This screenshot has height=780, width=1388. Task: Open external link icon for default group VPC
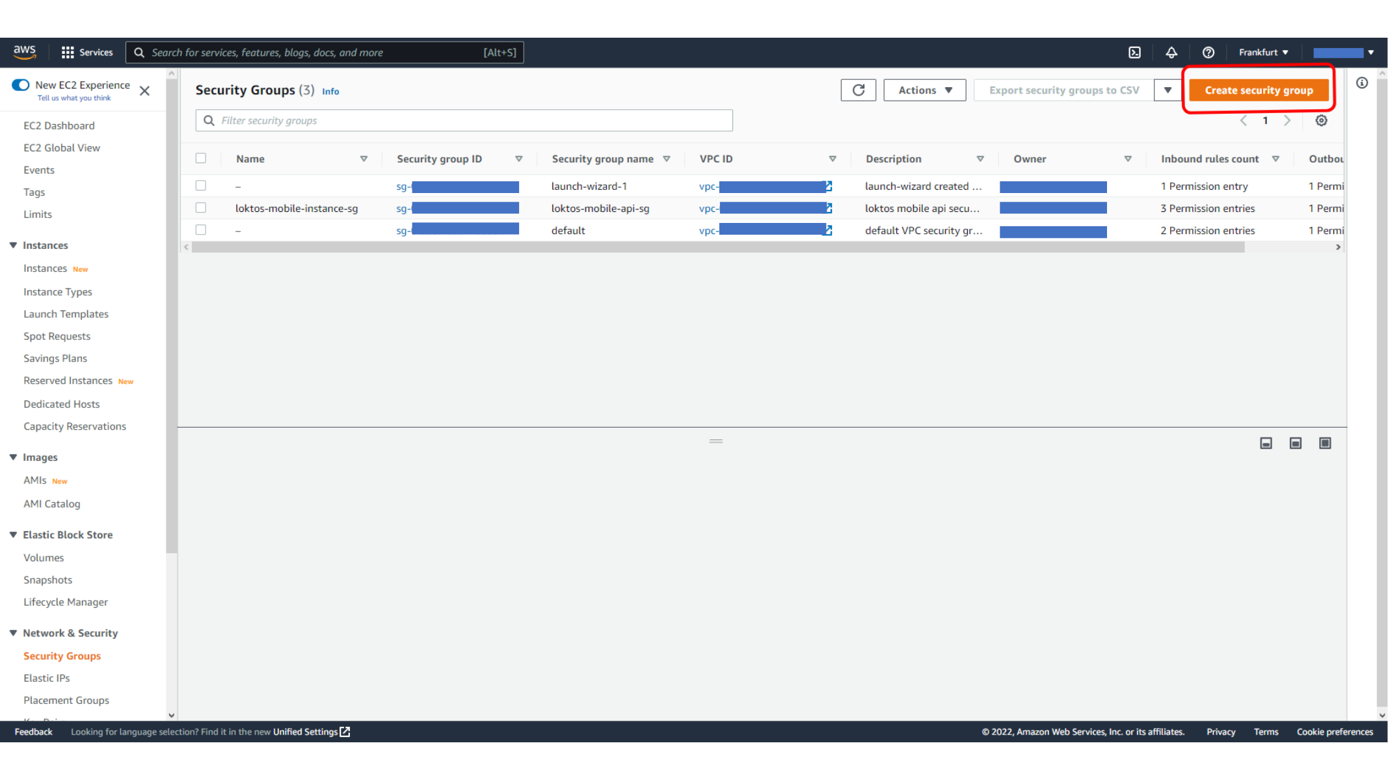coord(829,230)
